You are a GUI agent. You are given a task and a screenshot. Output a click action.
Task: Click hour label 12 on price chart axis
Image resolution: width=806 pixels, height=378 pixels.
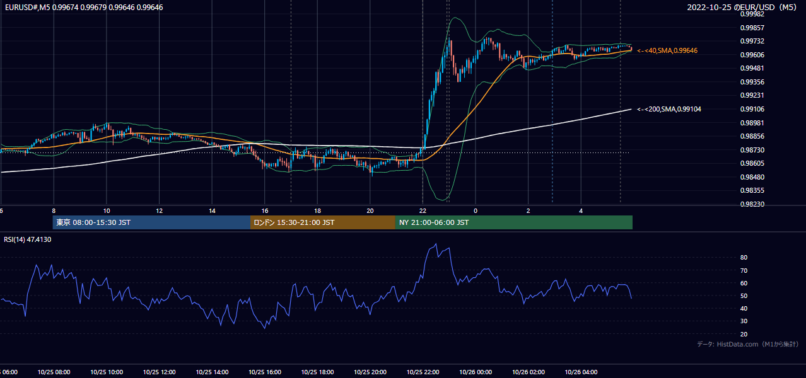160,210
